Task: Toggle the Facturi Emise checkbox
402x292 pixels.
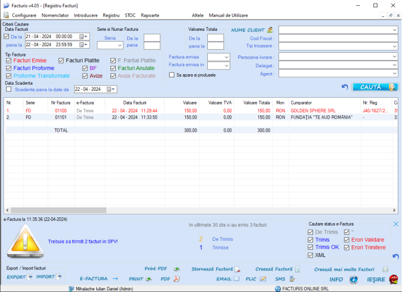Action: click(8, 61)
